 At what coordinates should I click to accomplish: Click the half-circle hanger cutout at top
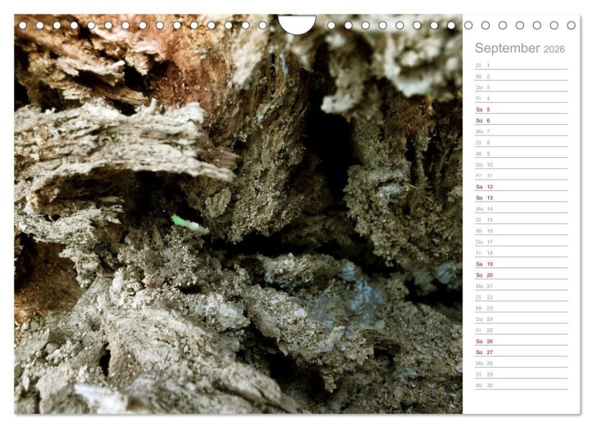297,24
